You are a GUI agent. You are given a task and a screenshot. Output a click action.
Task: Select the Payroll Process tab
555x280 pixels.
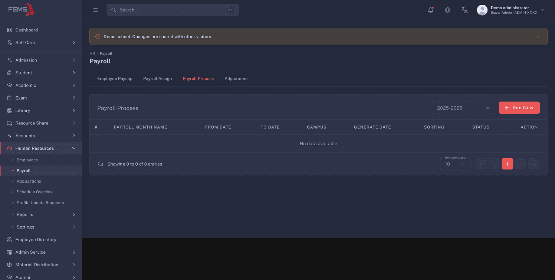(x=198, y=79)
